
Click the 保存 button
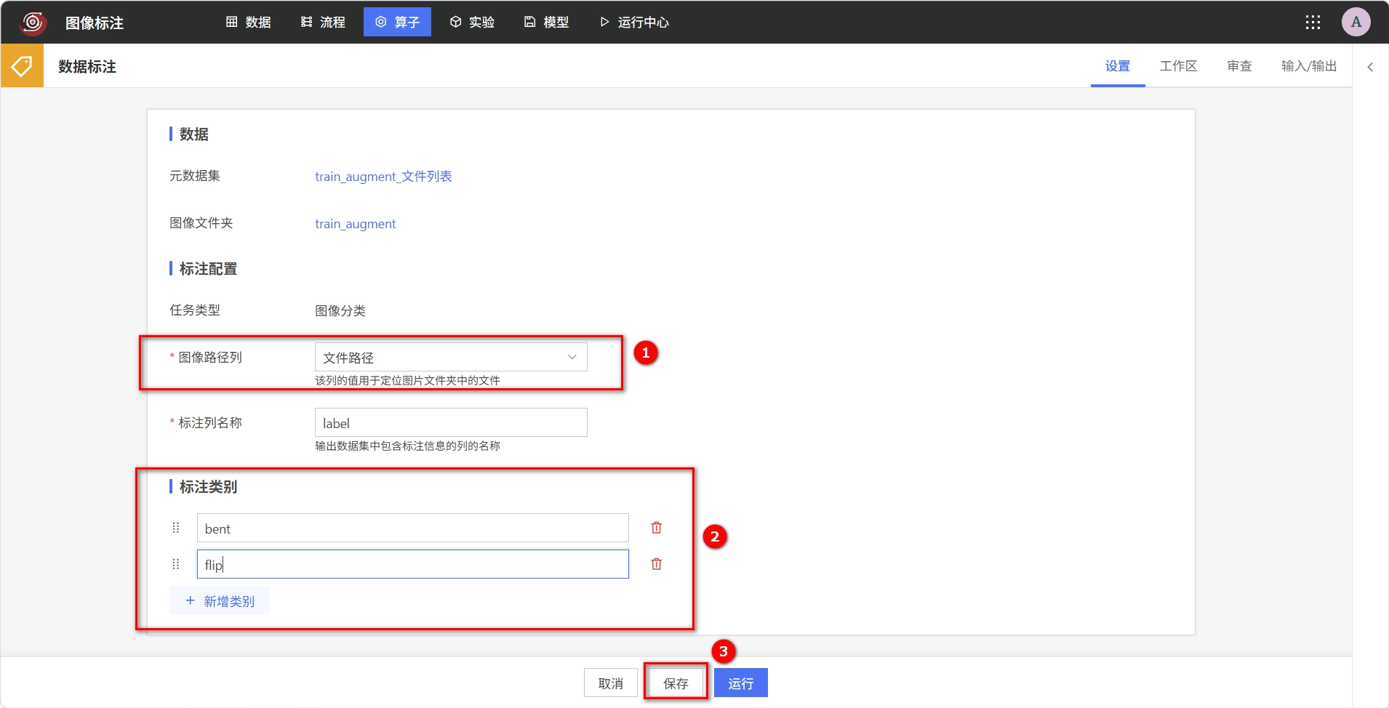click(x=676, y=683)
